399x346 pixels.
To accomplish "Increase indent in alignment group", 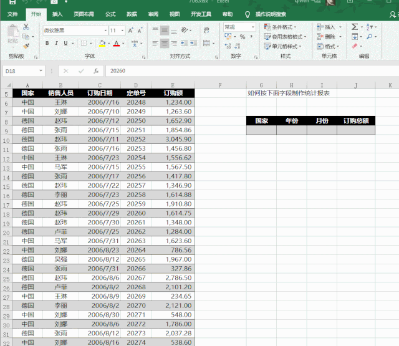I will click(x=193, y=43).
